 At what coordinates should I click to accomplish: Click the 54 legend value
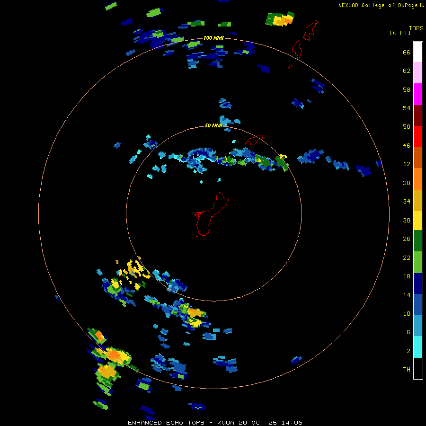pos(407,108)
